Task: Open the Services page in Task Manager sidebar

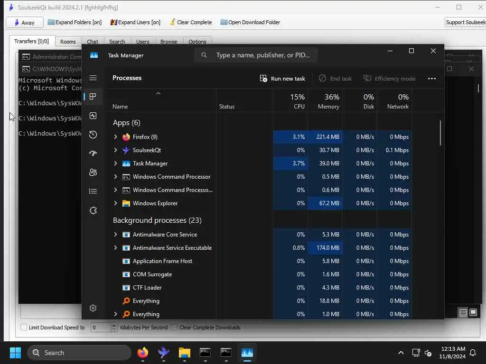Action: pyautogui.click(x=93, y=210)
